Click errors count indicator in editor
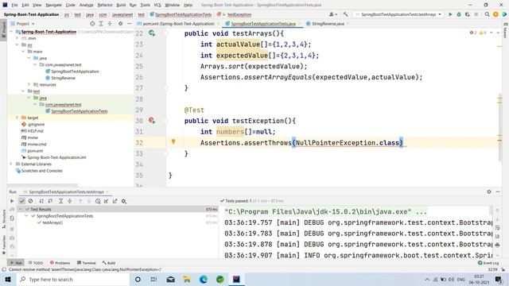Screen dimensions: 509x286 pyautogui.click(x=473, y=33)
